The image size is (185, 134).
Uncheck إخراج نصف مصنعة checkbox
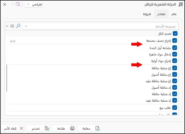click(x=175, y=41)
